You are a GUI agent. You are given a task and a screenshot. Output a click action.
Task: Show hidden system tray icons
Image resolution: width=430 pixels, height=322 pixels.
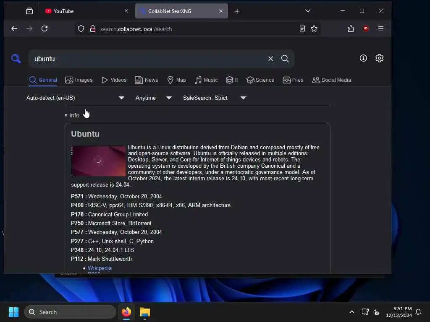pyautogui.click(x=352, y=312)
